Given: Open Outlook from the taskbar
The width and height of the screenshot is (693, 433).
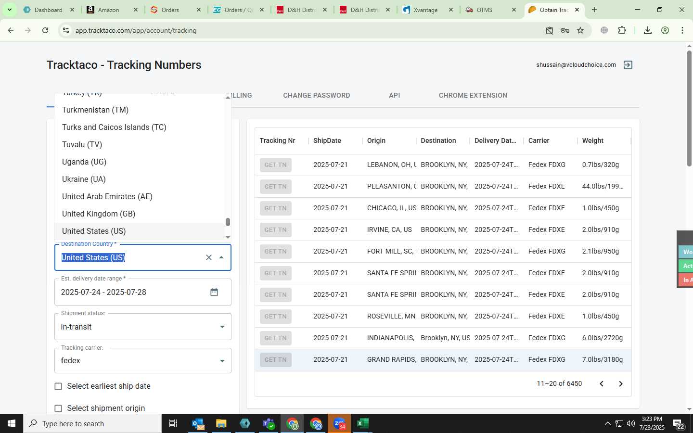Looking at the screenshot, I should [x=198, y=423].
